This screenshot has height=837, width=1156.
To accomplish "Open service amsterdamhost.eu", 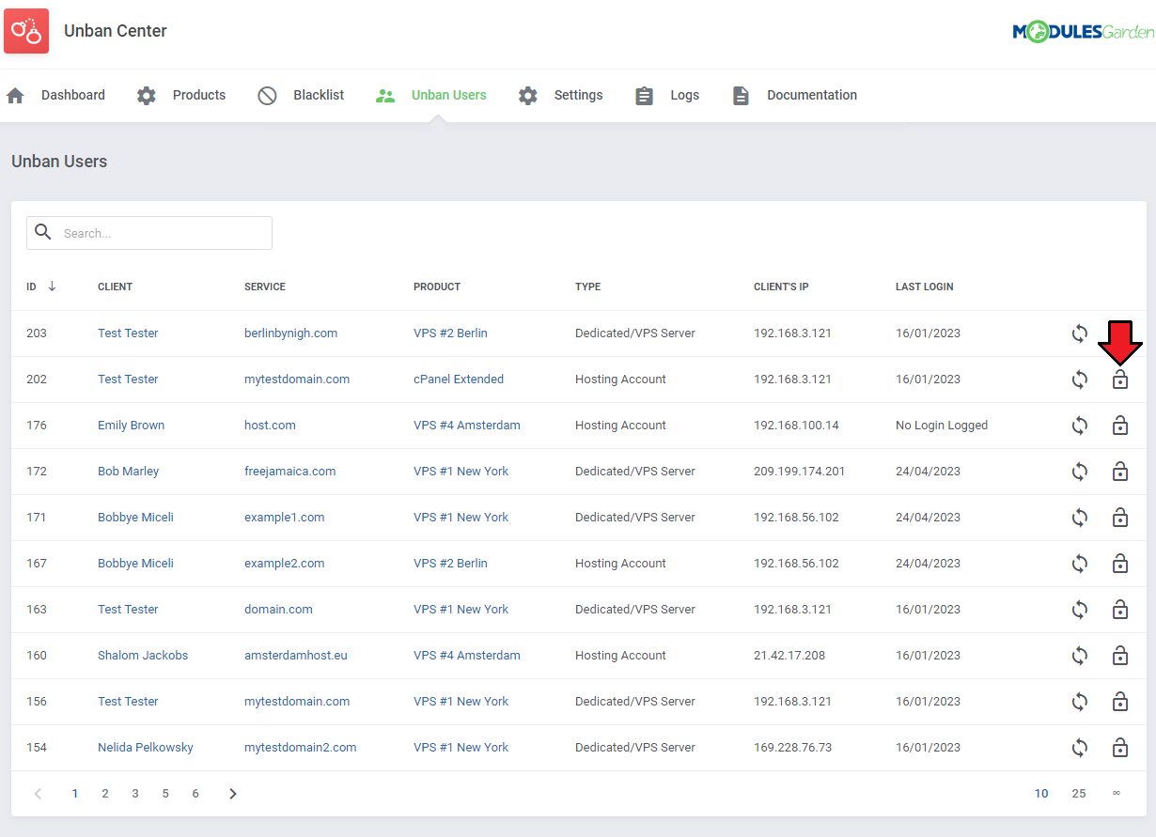I will tap(296, 656).
